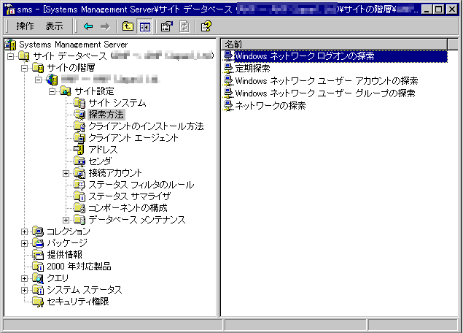Click the Back arrow toolbar icon
This screenshot has width=463, height=333.
pyautogui.click(x=88, y=26)
